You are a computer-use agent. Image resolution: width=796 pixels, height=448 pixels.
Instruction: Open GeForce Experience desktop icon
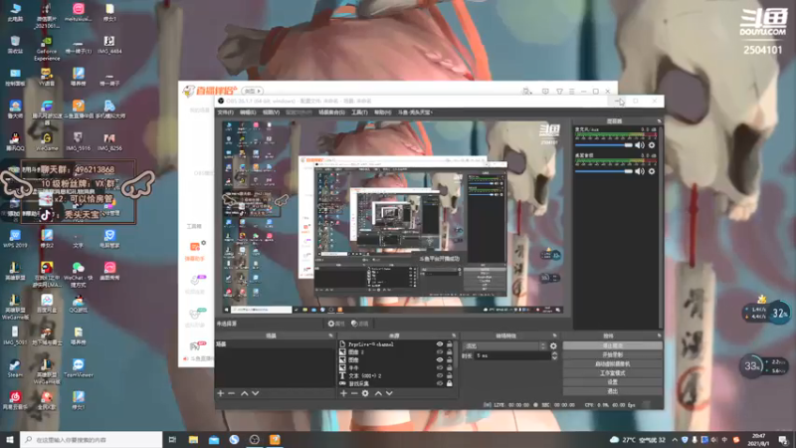47,48
